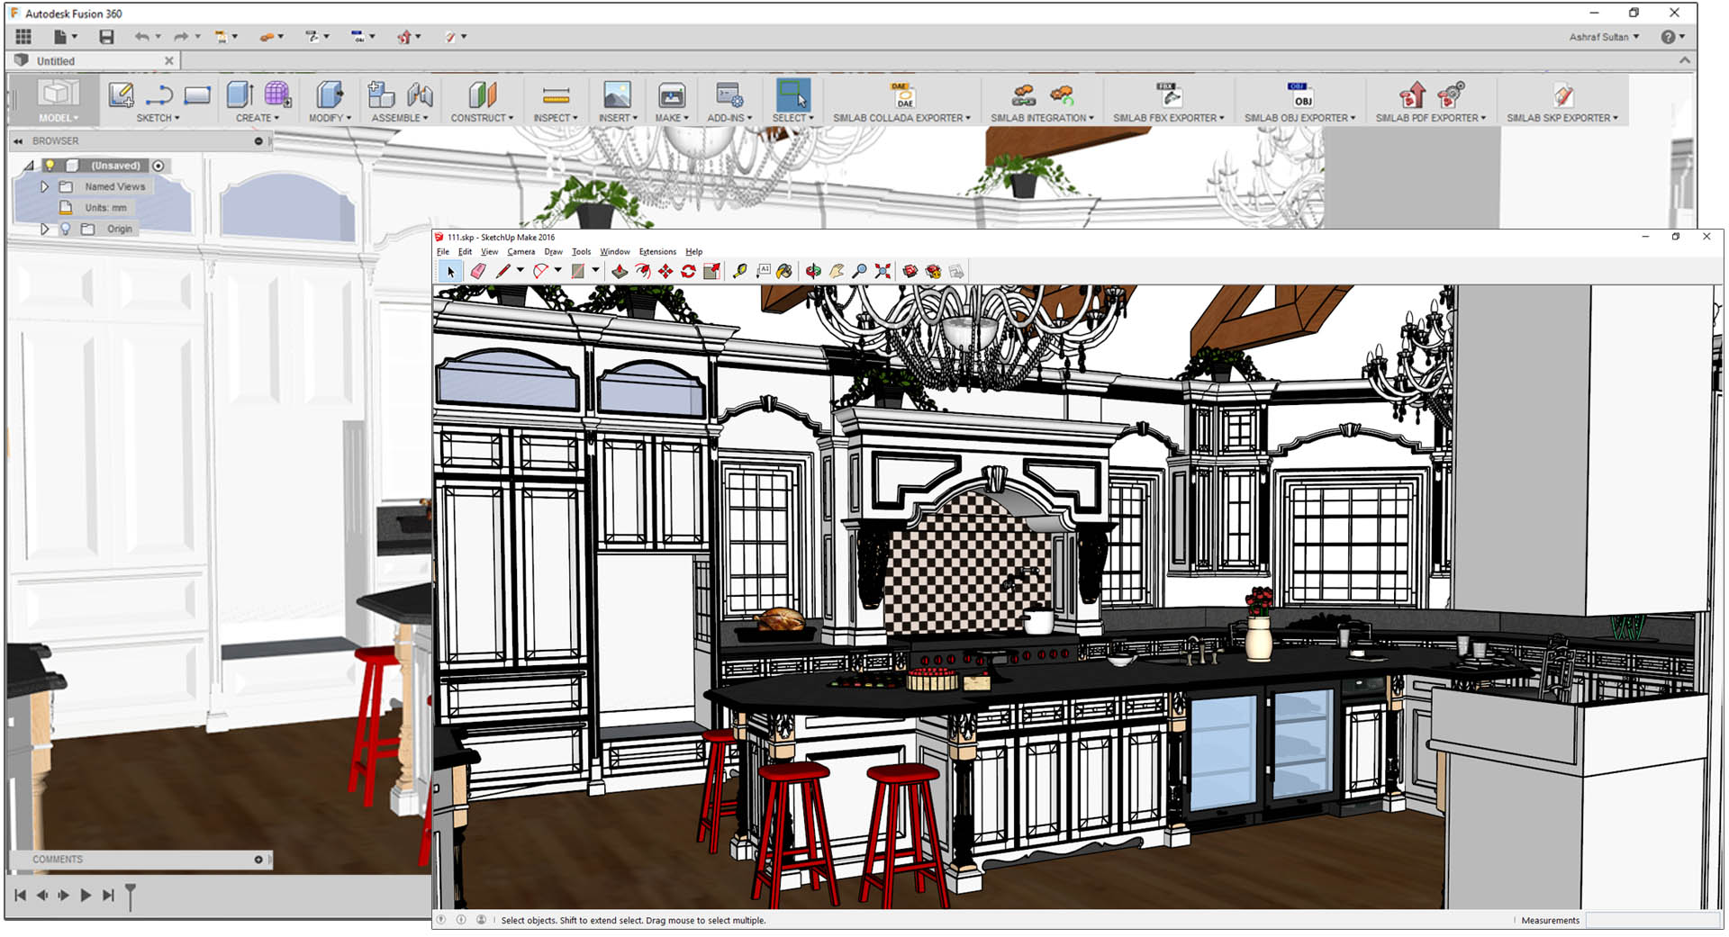Click the Construct plane icon
This screenshot has width=1729, height=937.
[x=482, y=95]
